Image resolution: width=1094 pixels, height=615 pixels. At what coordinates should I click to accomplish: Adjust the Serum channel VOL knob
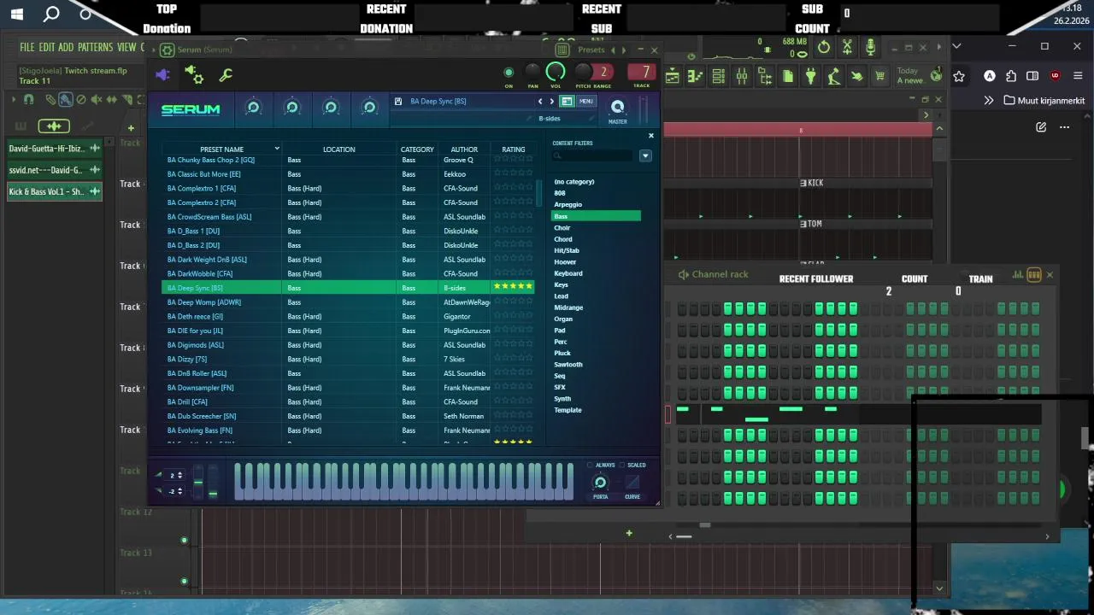coord(556,72)
